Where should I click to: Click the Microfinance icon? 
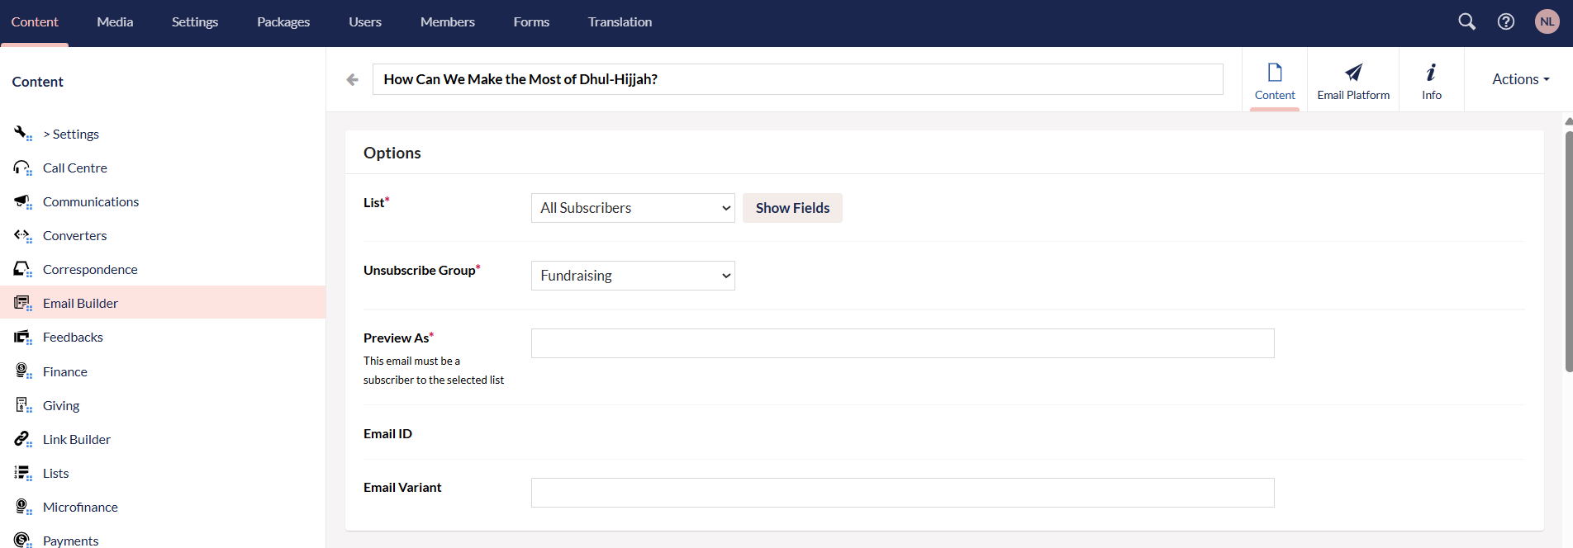(x=22, y=507)
